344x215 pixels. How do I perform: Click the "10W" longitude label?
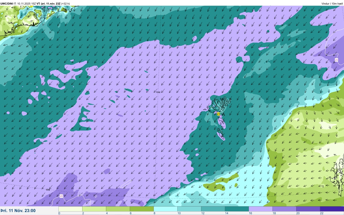[x=158, y=92]
